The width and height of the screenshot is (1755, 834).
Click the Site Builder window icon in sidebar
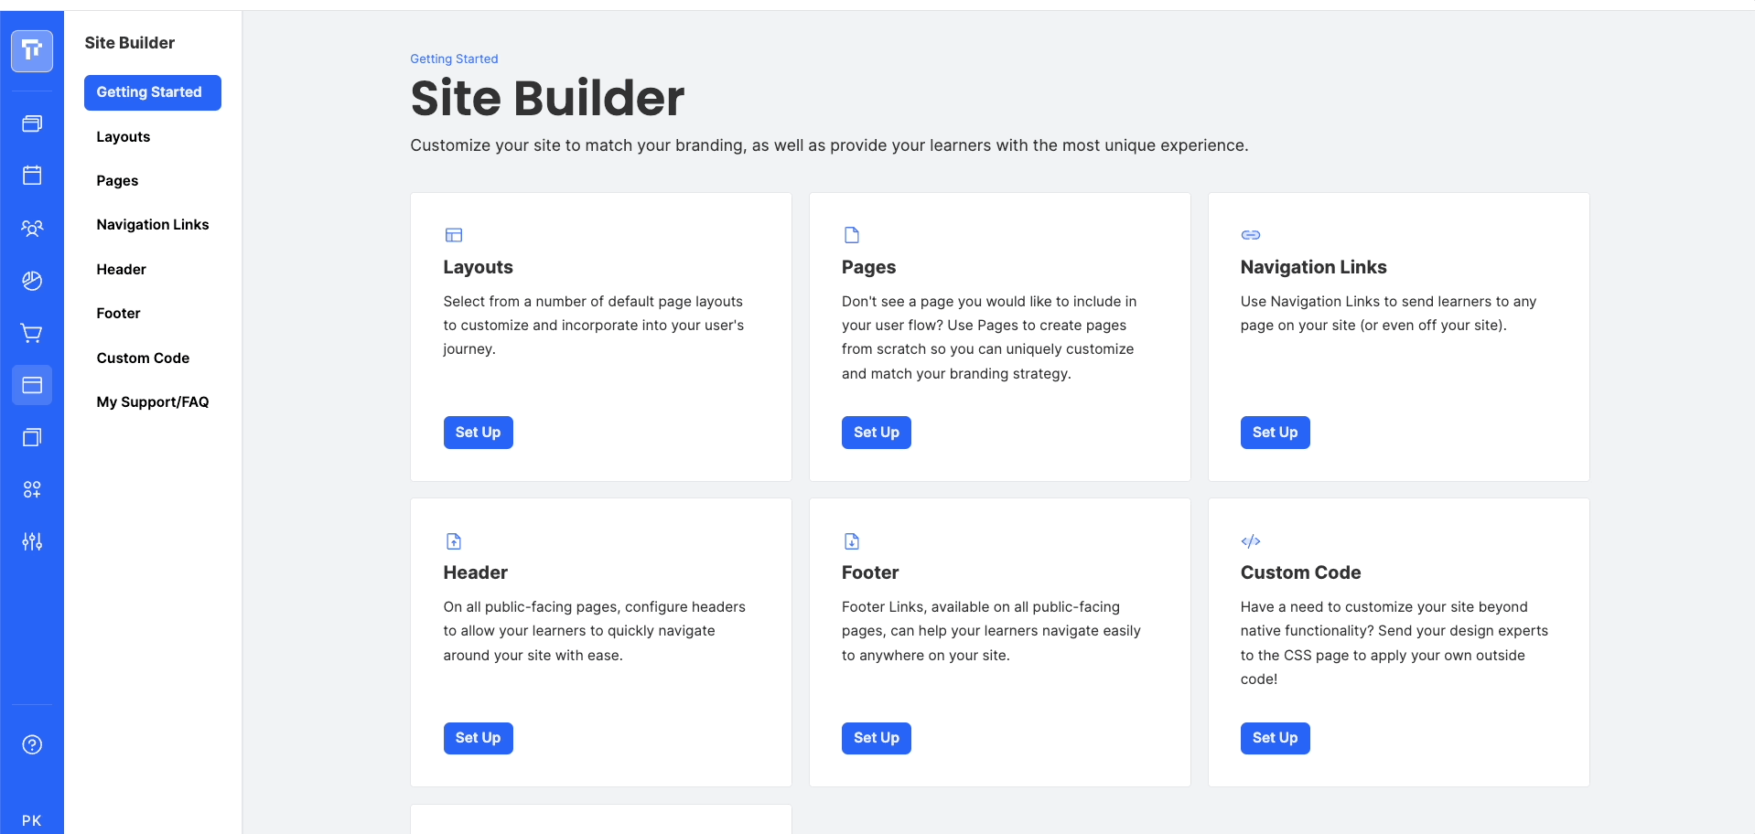point(32,385)
